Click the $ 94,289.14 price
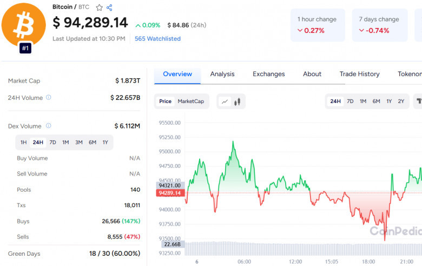Image resolution: width=422 pixels, height=266 pixels. 90,23
